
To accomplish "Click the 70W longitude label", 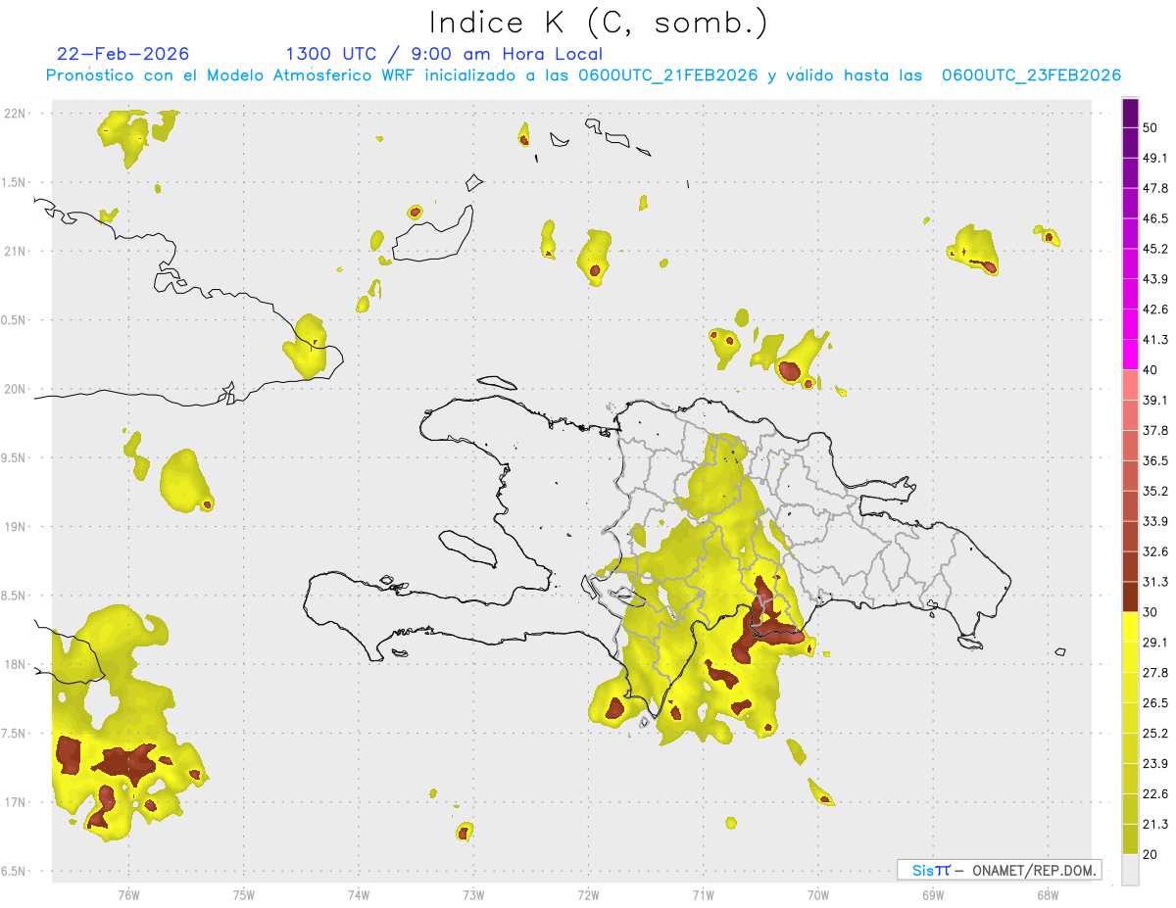I will point(817,894).
